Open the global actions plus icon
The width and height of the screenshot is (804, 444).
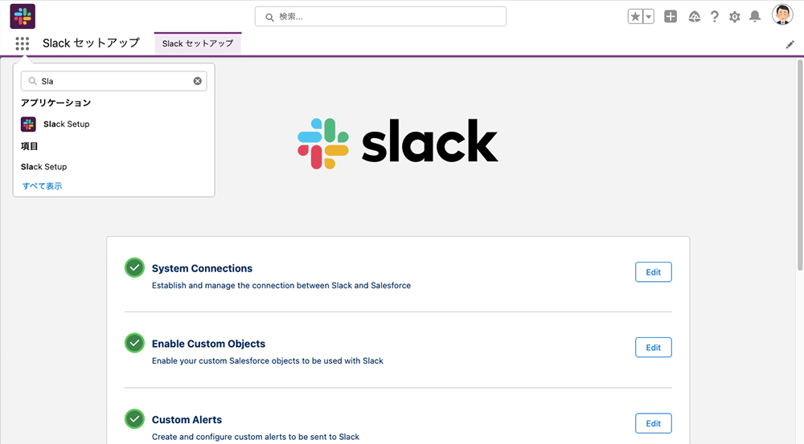[x=671, y=16]
